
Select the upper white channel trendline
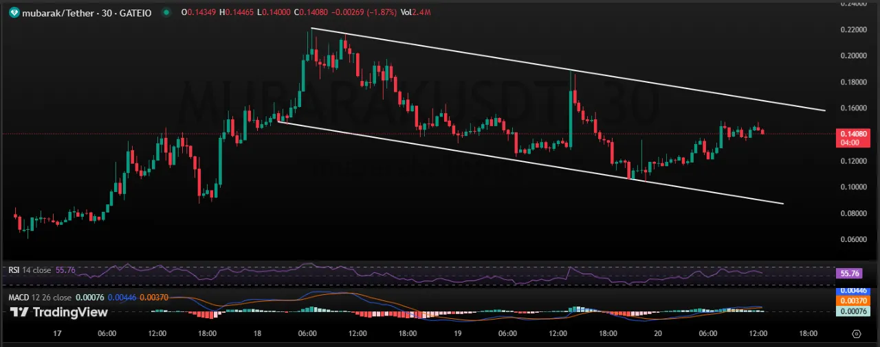tap(569, 70)
